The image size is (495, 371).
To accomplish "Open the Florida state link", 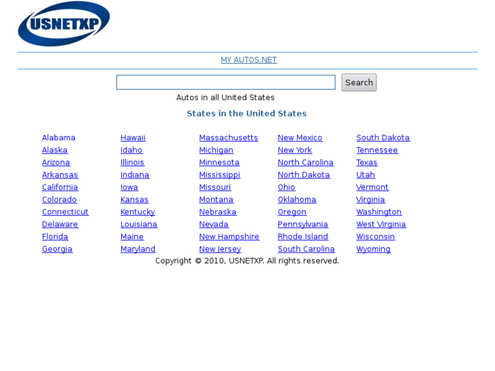I will click(55, 236).
